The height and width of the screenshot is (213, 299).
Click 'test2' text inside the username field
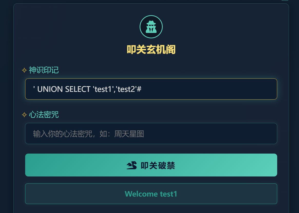click(x=126, y=89)
